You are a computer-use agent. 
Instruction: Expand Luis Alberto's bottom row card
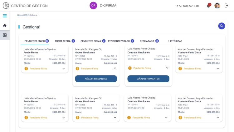(x=166, y=118)
